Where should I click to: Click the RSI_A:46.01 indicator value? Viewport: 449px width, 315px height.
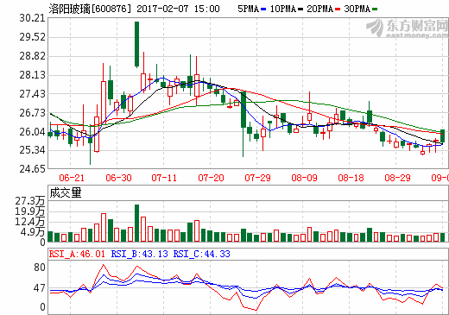[77, 254]
